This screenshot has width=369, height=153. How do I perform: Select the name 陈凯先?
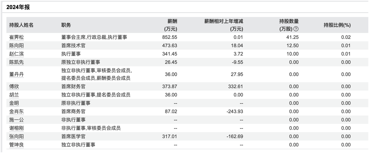tap(17, 62)
